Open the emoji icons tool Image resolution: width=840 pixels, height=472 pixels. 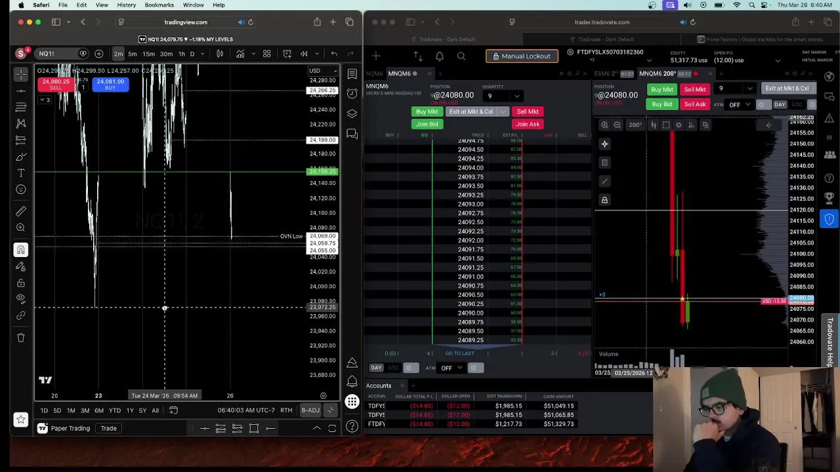(x=21, y=189)
